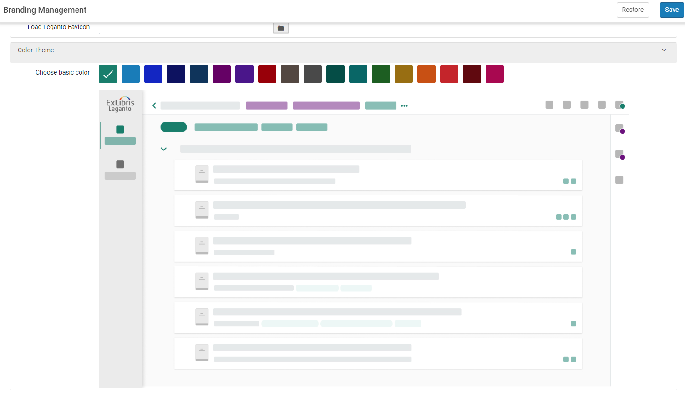The height and width of the screenshot is (395, 685).
Task: Click the ExLibris Leganto logo in preview
Action: [120, 104]
